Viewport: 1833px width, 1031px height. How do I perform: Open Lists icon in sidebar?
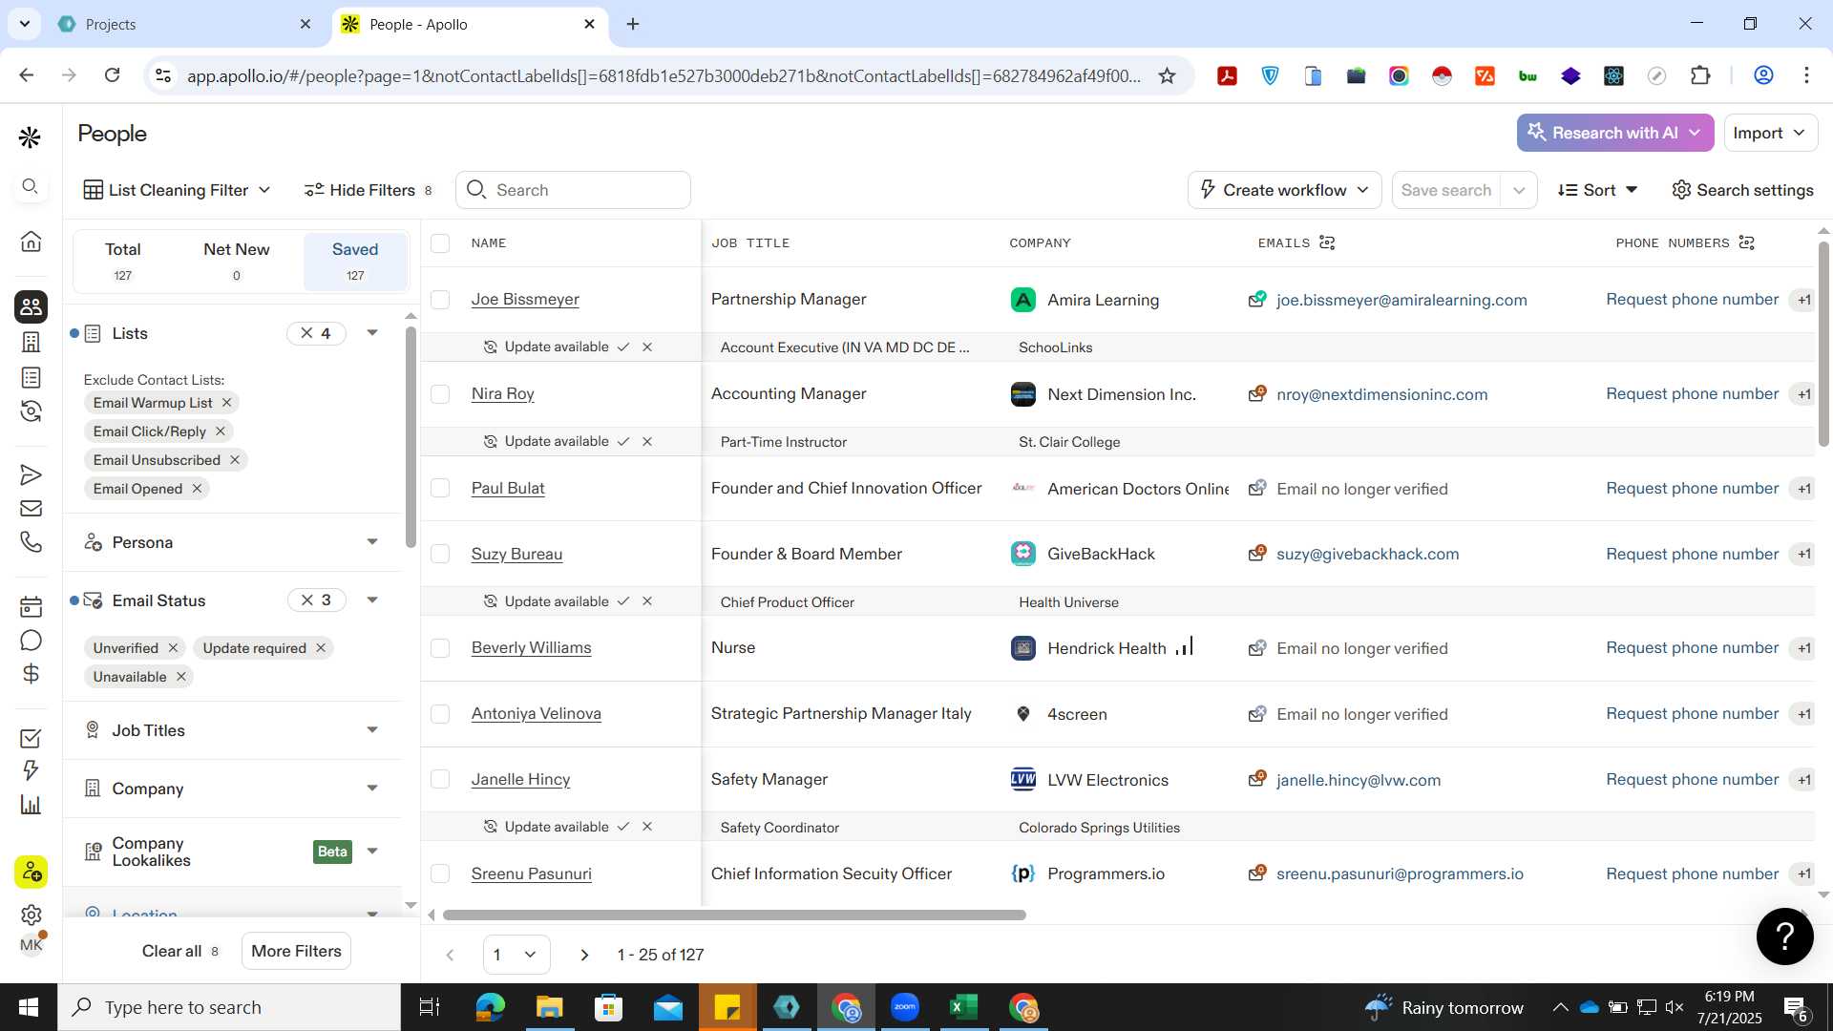31,378
